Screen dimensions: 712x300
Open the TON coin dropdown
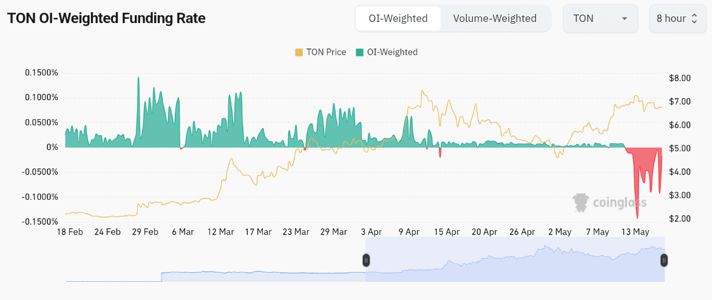tap(600, 18)
